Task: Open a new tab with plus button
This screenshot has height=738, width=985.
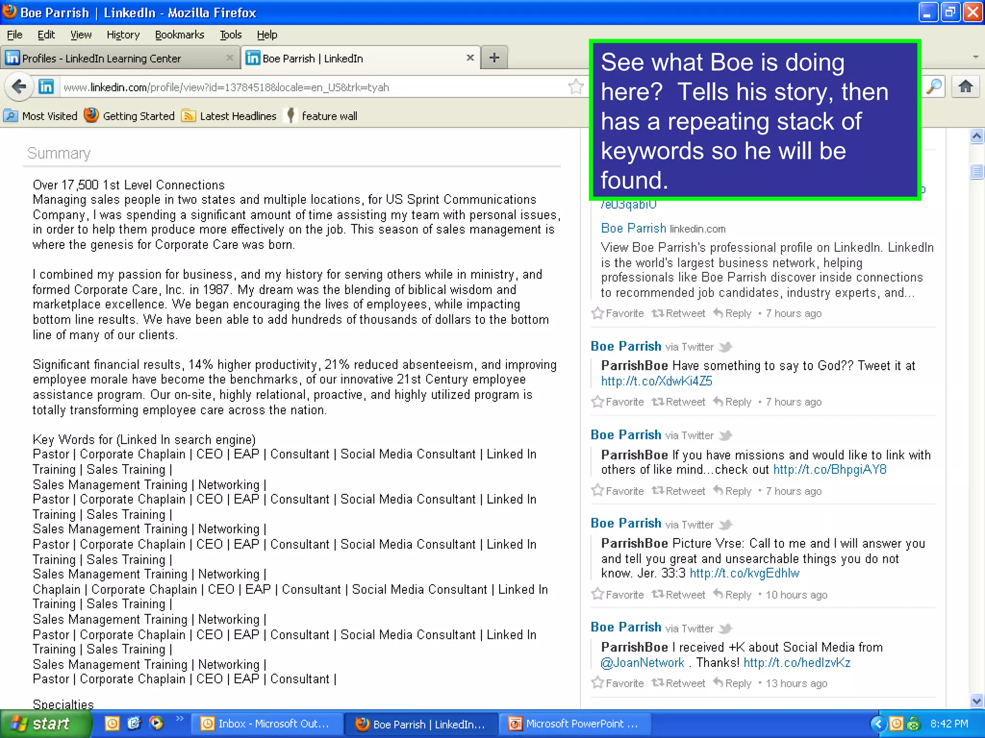Action: coord(494,58)
